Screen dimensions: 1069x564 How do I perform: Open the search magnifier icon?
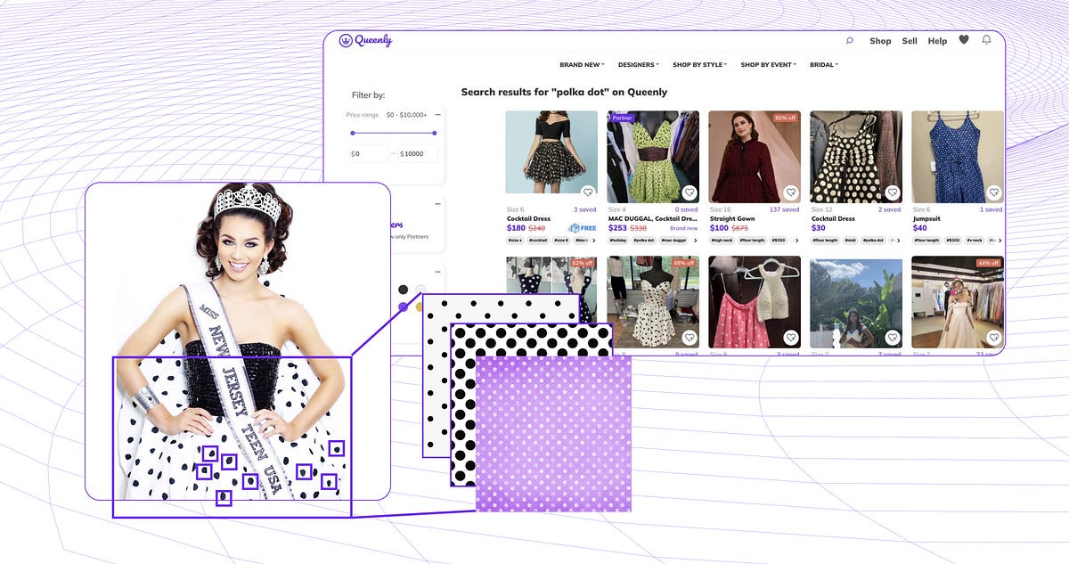[x=851, y=41]
